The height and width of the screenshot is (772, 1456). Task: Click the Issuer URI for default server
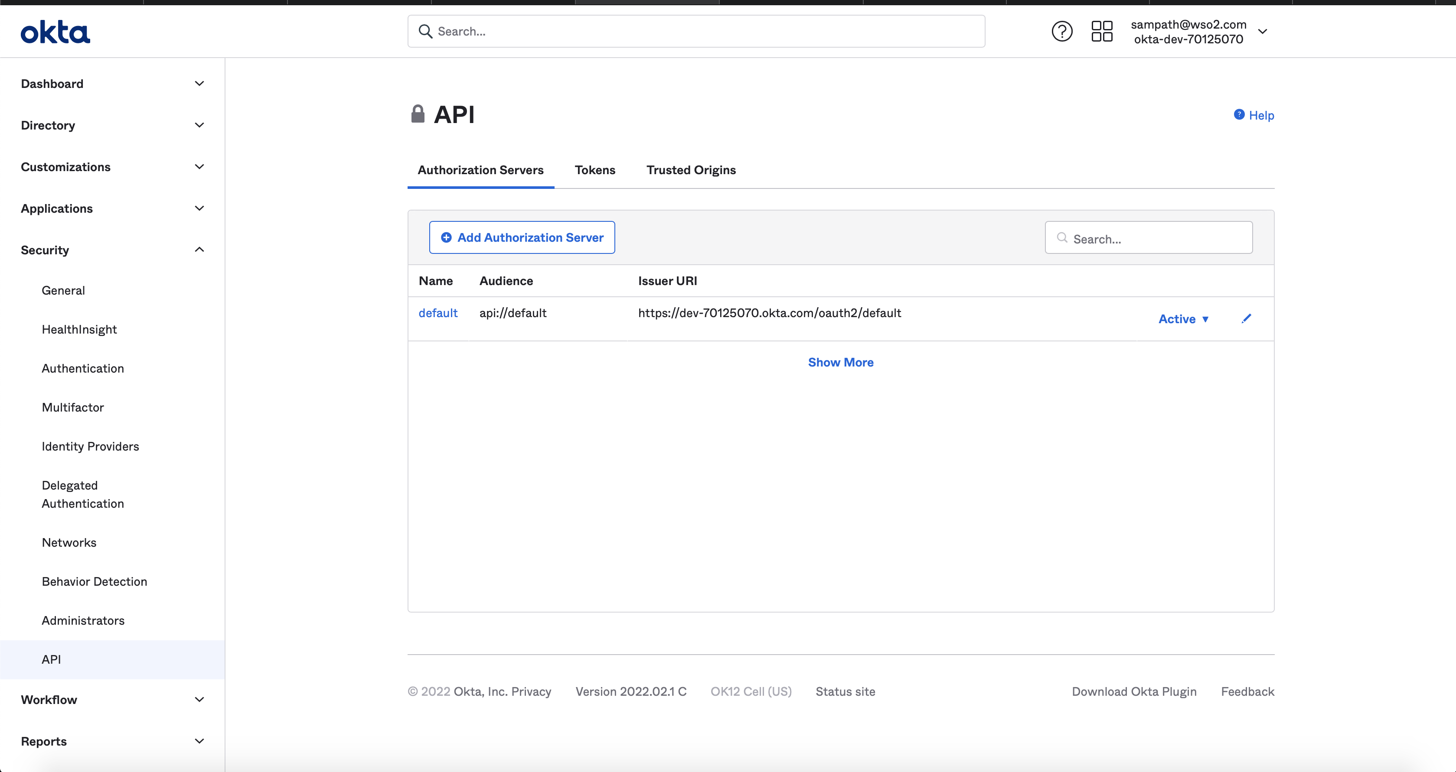[x=769, y=313]
